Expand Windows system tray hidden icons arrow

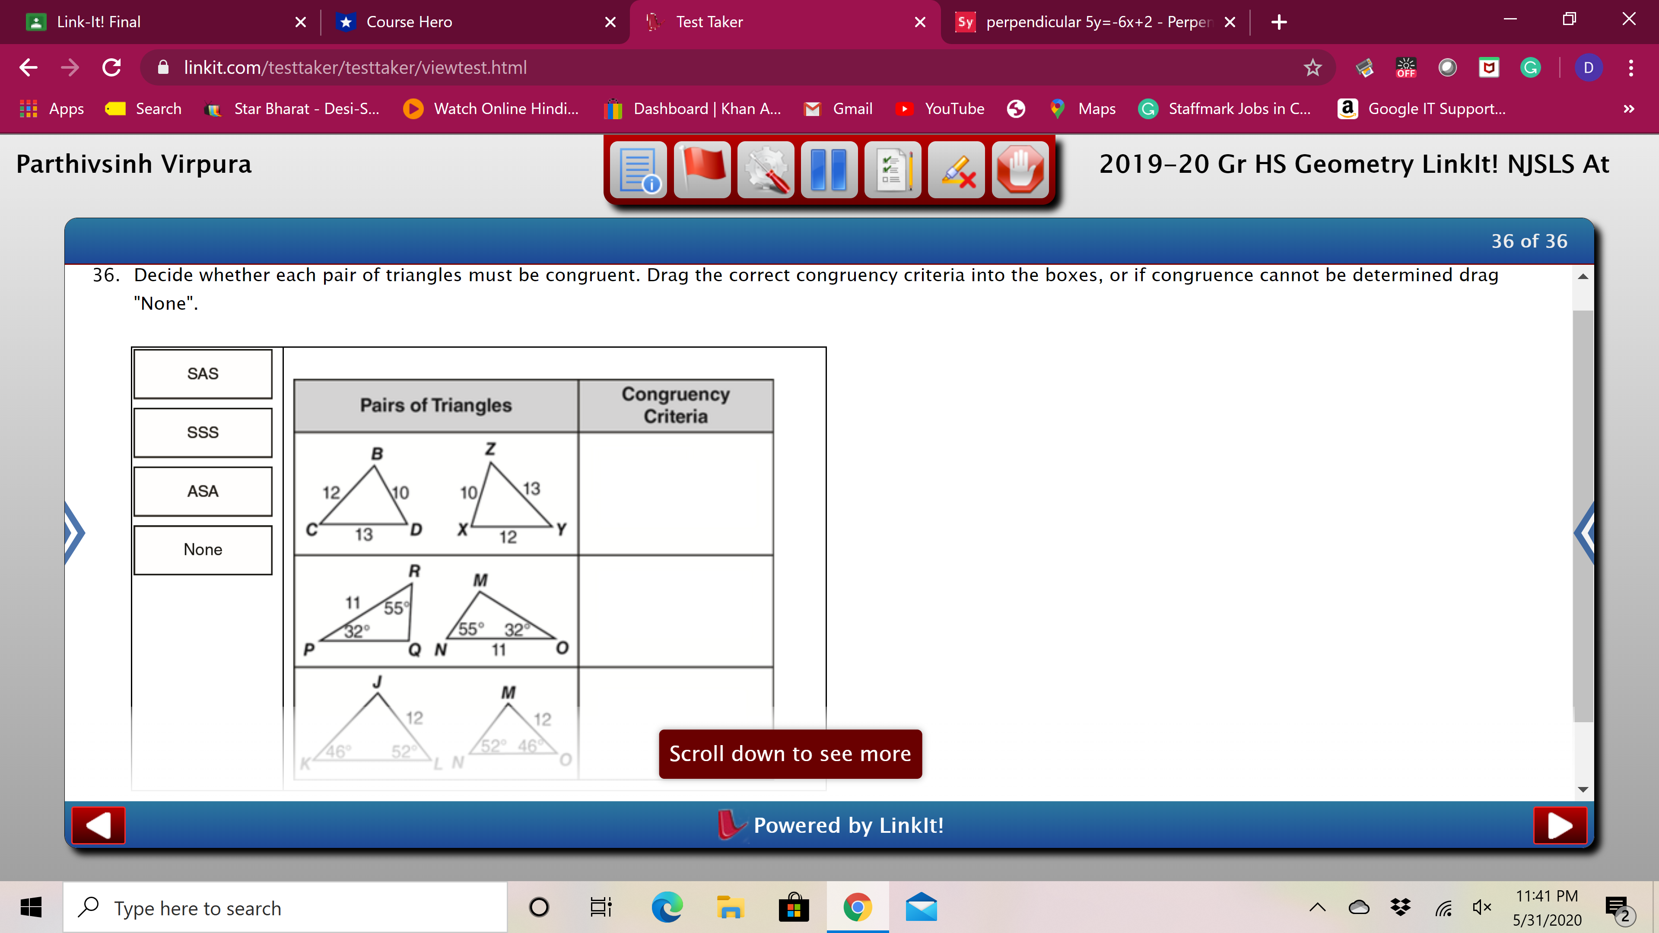coord(1317,907)
